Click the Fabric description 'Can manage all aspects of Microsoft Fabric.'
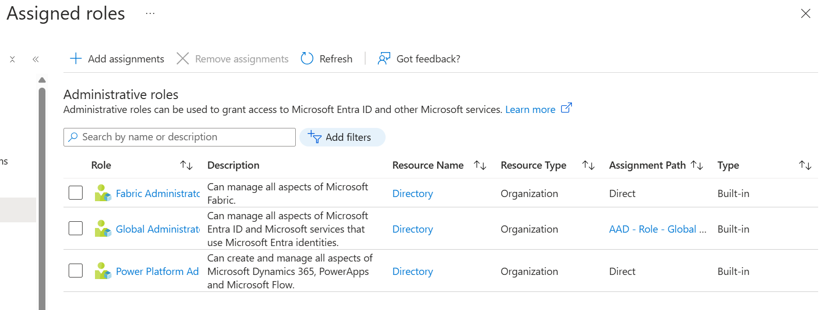This screenshot has width=830, height=310. click(288, 193)
